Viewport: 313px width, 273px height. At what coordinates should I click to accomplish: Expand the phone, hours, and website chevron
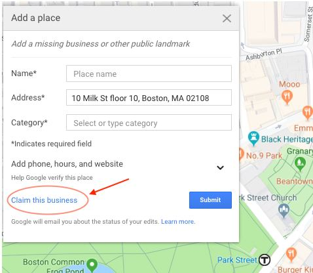tap(220, 167)
